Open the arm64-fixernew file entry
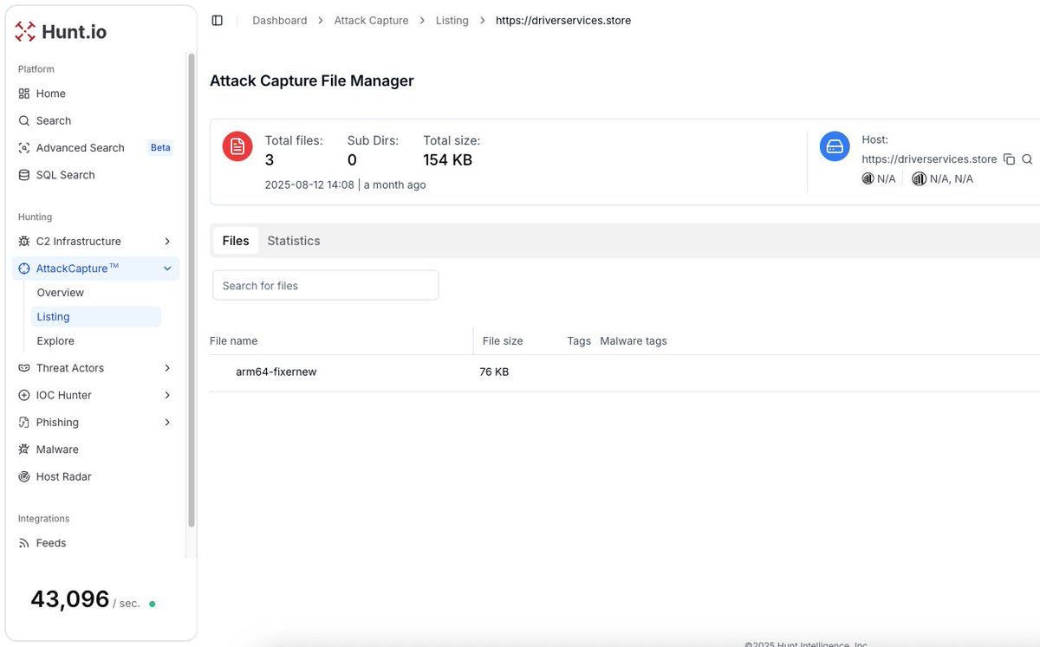Viewport: 1040px width, 647px height. (276, 372)
